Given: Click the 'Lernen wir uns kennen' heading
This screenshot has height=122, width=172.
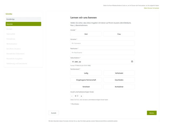Looking at the screenshot, I should coord(84,17).
